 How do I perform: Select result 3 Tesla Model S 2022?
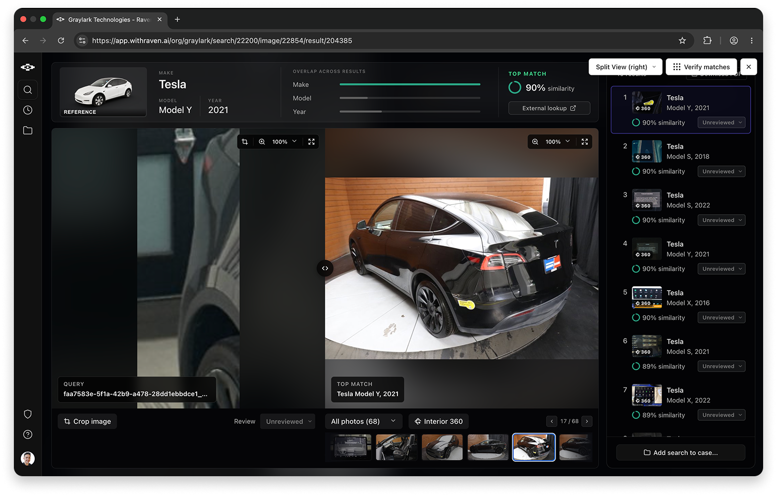(x=681, y=207)
